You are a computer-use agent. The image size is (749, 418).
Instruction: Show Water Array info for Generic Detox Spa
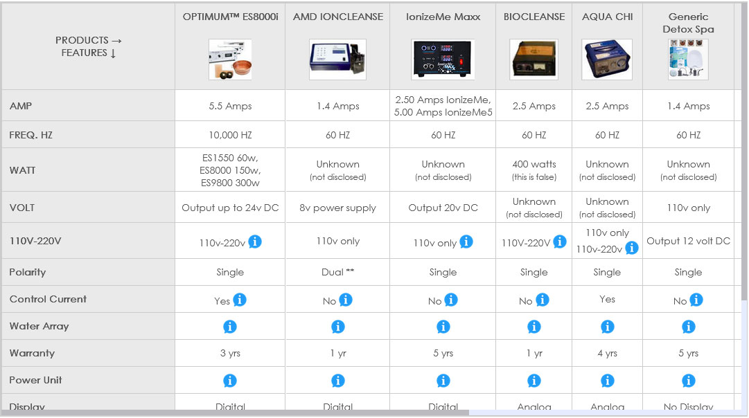point(688,327)
